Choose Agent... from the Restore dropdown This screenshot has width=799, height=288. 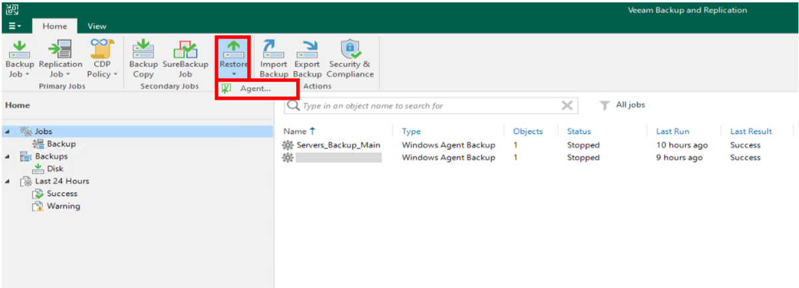click(256, 88)
